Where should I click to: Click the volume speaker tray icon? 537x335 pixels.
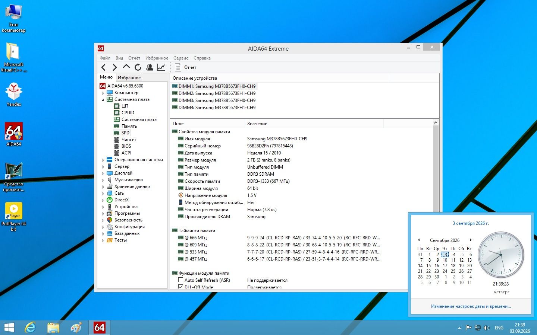pyautogui.click(x=487, y=328)
